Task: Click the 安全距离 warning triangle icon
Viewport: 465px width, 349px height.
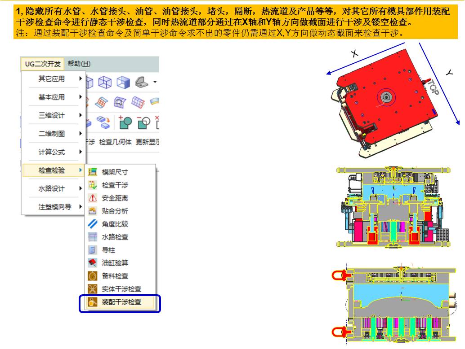Action: point(93,198)
